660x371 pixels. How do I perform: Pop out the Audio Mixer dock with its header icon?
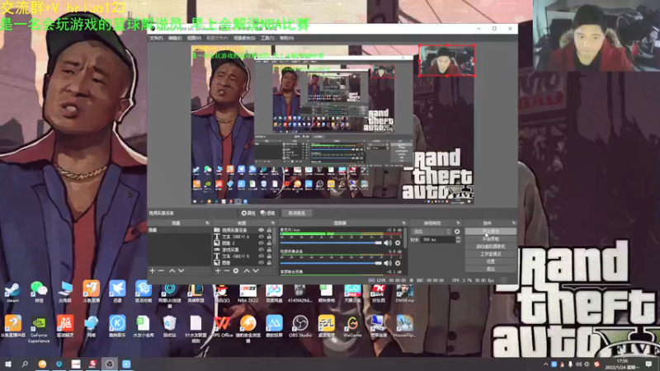point(403,223)
